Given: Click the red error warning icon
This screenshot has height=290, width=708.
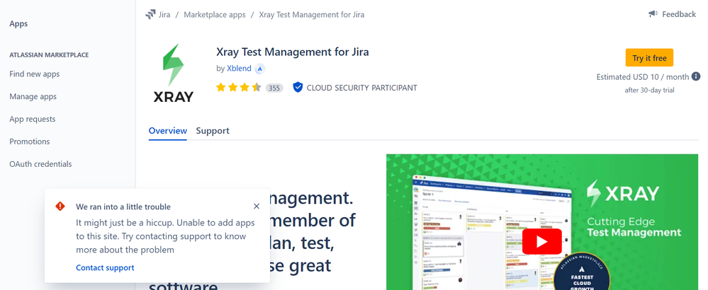Looking at the screenshot, I should coord(60,207).
